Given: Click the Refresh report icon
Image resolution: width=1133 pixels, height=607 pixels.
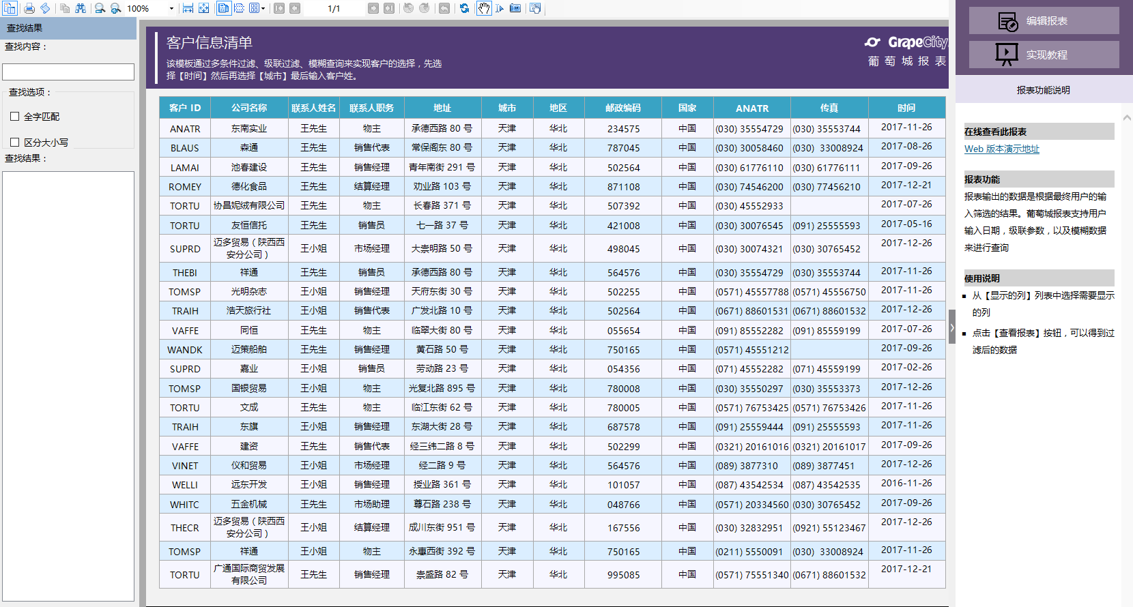Looking at the screenshot, I should [465, 8].
